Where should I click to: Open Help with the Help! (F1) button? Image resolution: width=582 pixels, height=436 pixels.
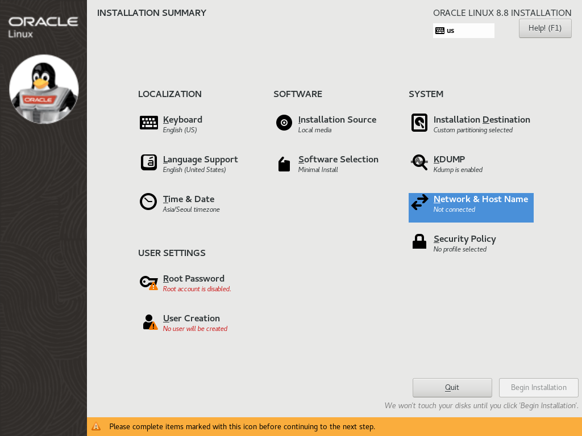tap(544, 28)
